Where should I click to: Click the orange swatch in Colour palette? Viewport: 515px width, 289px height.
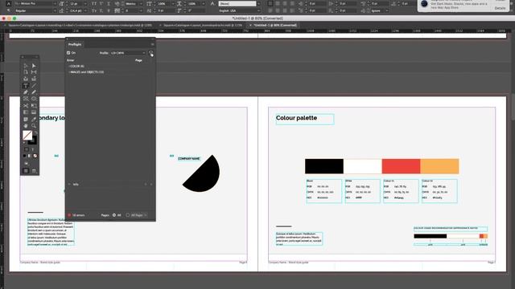[439, 166]
